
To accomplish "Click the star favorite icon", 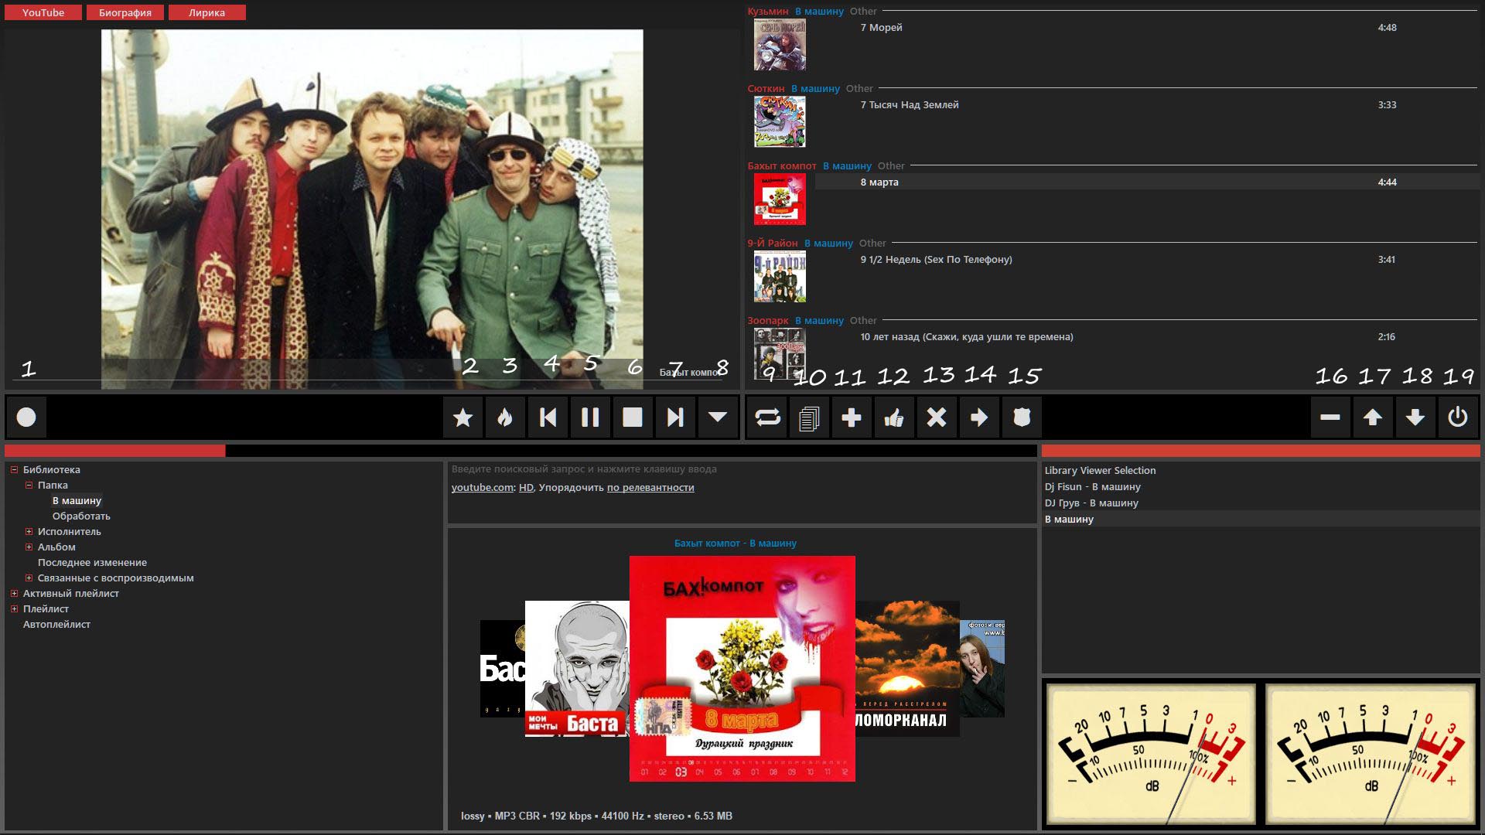I will [x=463, y=417].
